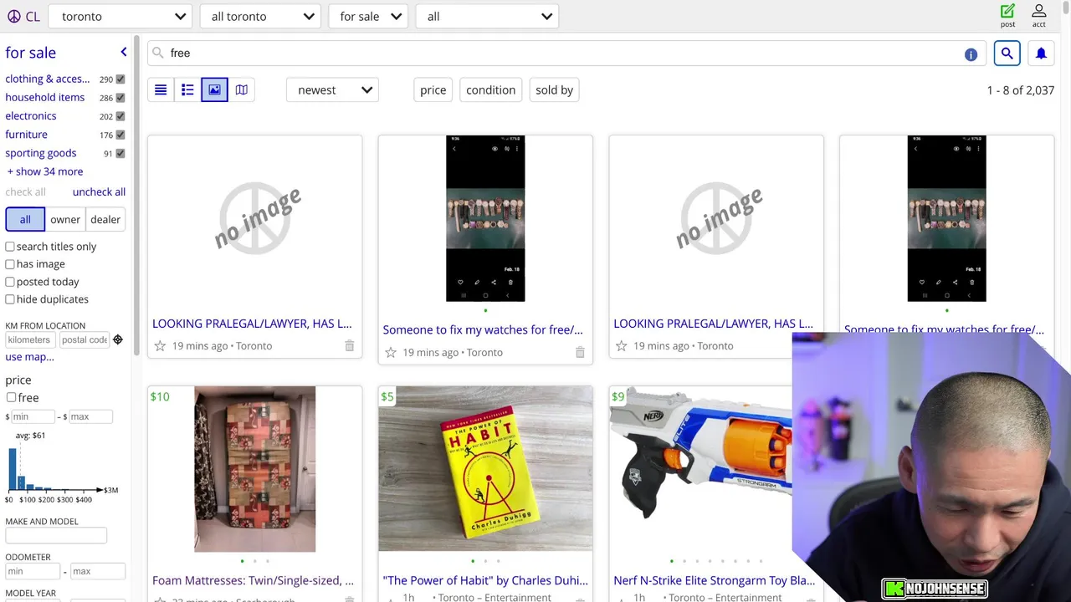This screenshot has width=1071, height=602.
Task: Click the odometer min field
Action: [33, 572]
